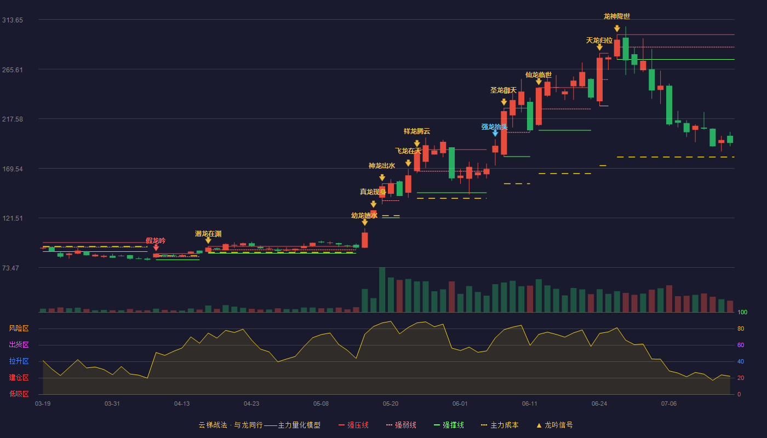Image resolution: width=767 pixels, height=438 pixels.
Task: Click the 313.65 price axis label
Action: (x=13, y=20)
